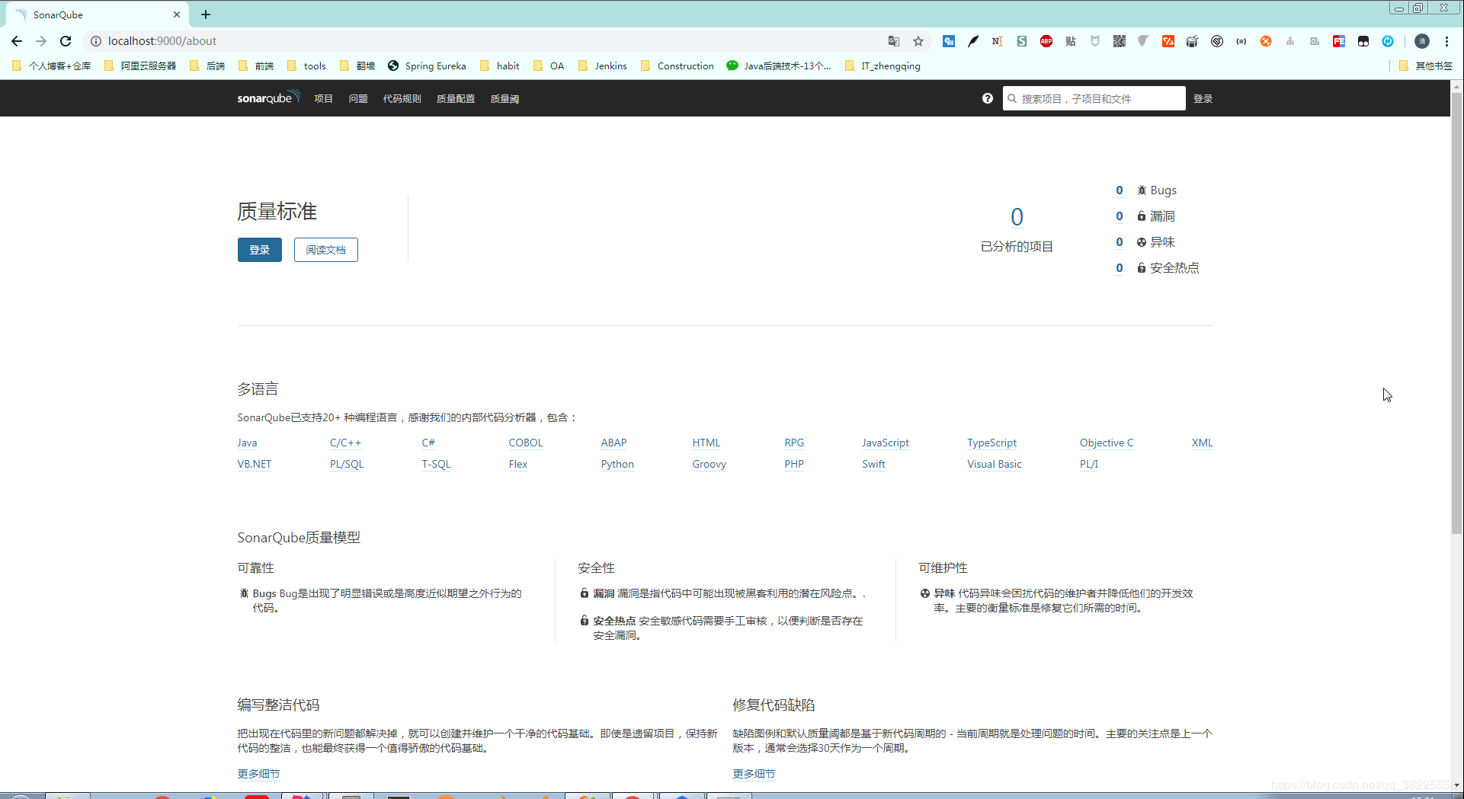Click the translate icon in the address bar
The image size is (1464, 799).
[x=893, y=41]
